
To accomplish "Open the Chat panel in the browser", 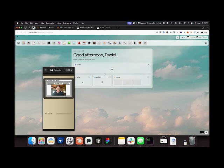I will (204, 33).
